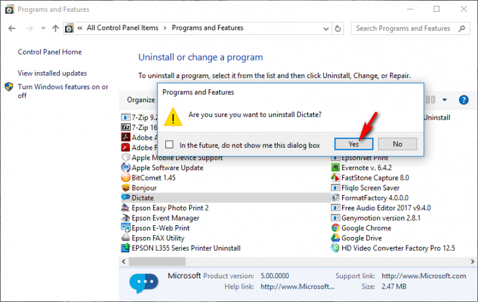Go up one level with the up arrow
478x302 pixels.
tap(55, 28)
